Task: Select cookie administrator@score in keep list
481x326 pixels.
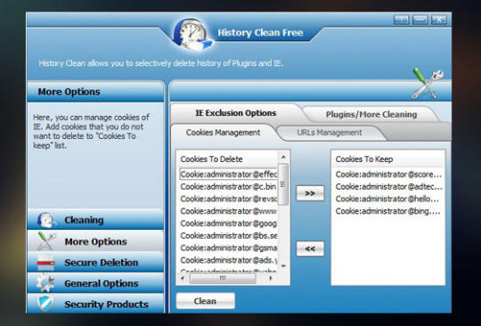Action: [388, 175]
